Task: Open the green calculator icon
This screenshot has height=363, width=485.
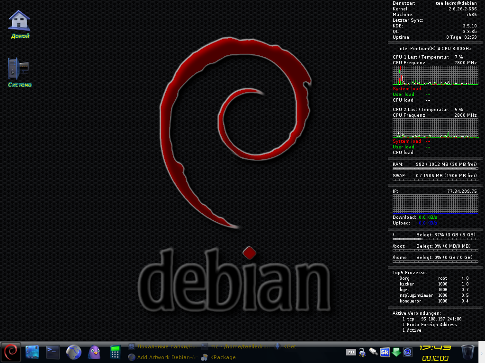Action: pyautogui.click(x=115, y=352)
